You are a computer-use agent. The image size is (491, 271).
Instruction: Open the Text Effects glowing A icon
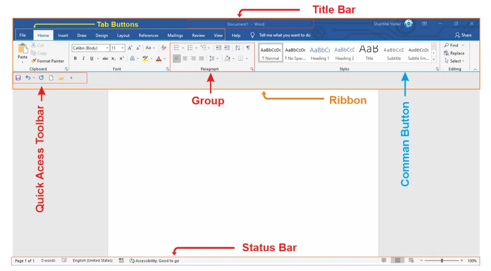pos(132,59)
